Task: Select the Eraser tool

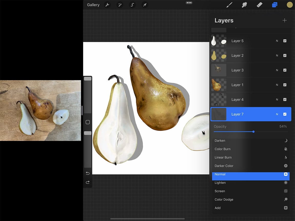Action: (259, 5)
